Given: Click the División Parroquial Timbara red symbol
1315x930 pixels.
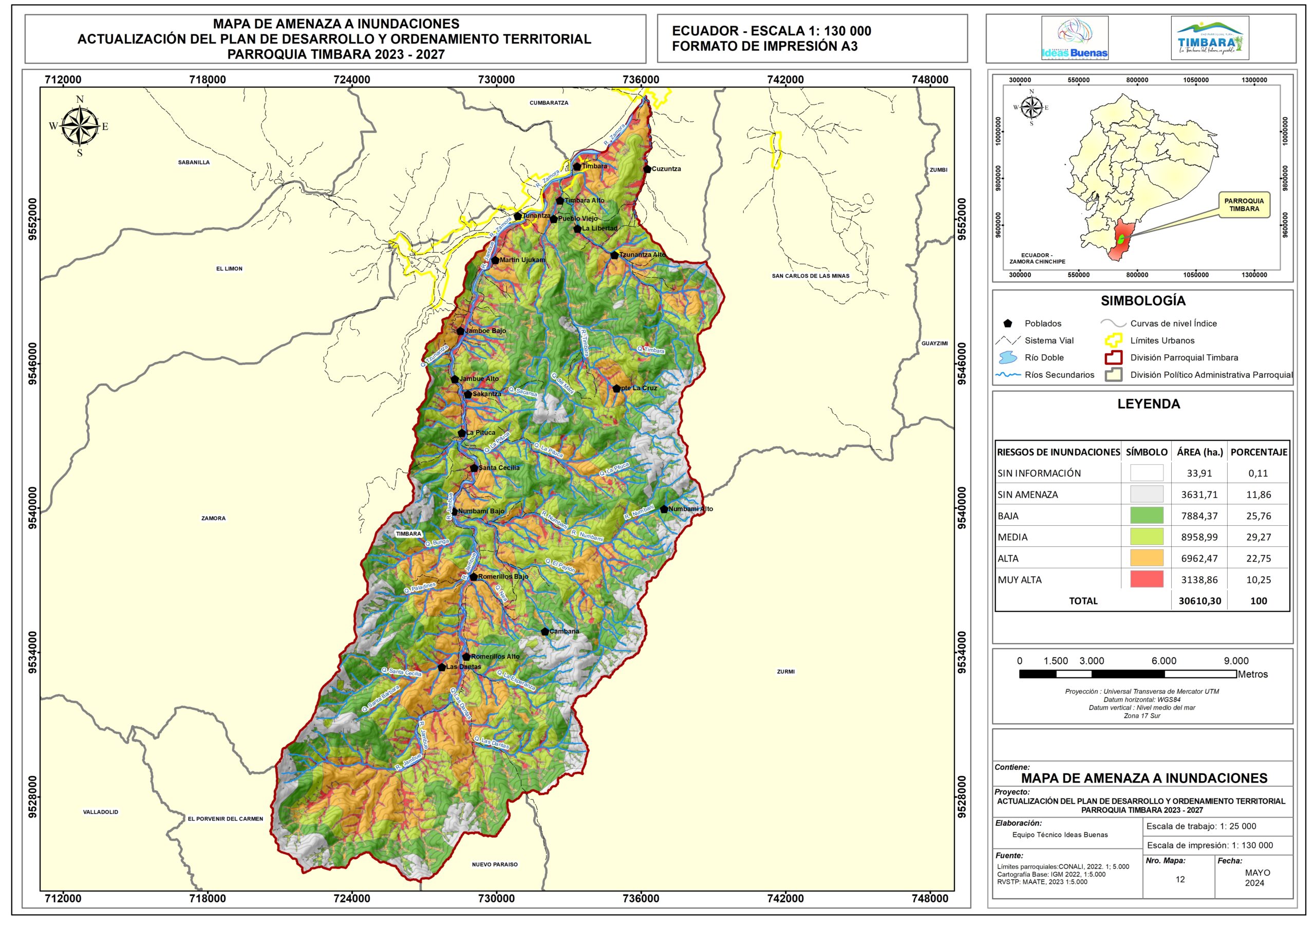Looking at the screenshot, I should click(1114, 357).
